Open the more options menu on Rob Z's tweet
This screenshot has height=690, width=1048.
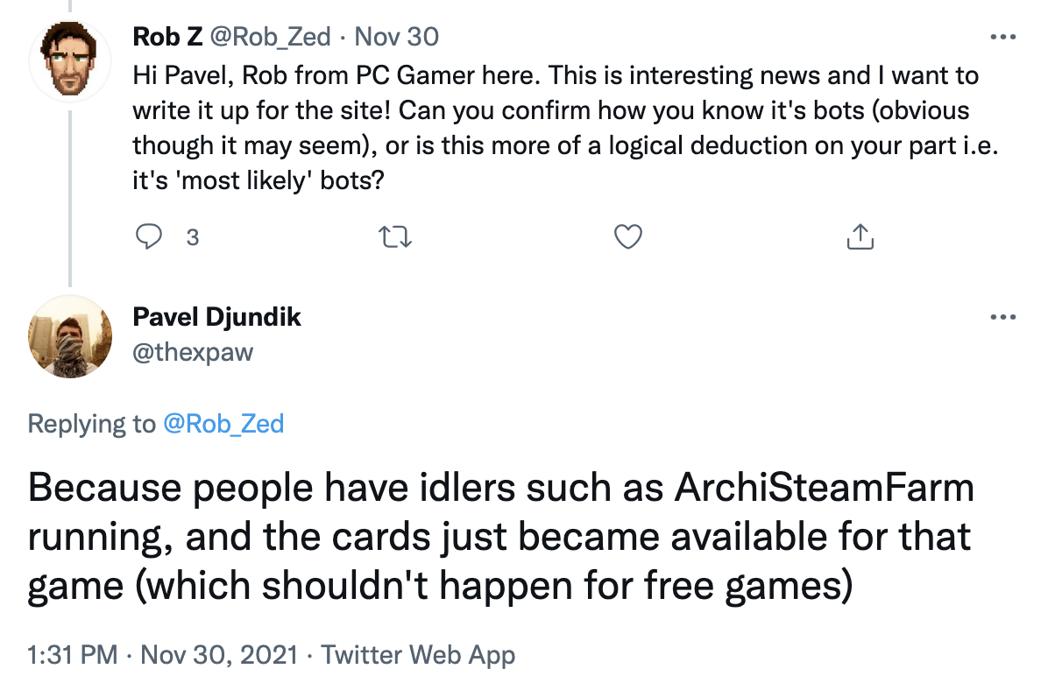[1002, 37]
